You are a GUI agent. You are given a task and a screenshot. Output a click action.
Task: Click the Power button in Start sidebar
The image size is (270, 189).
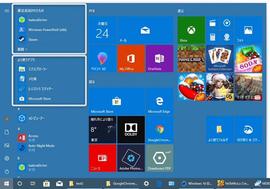(7, 171)
